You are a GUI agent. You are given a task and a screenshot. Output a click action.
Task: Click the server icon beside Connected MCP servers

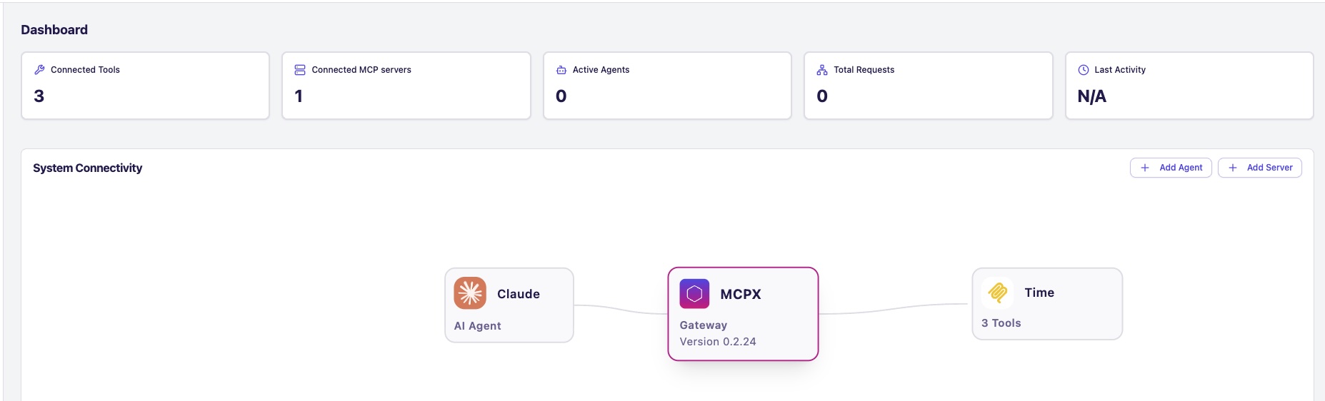tap(300, 70)
